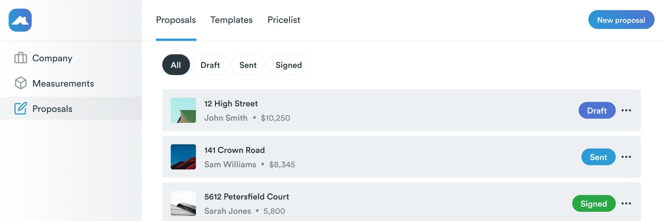Open more options for 141 Crown Road
664x221 pixels.
pyautogui.click(x=626, y=157)
